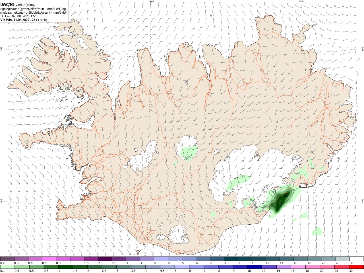Click the "Vindur (10m)" title text
364x273 pixels.
(x=25, y=5)
